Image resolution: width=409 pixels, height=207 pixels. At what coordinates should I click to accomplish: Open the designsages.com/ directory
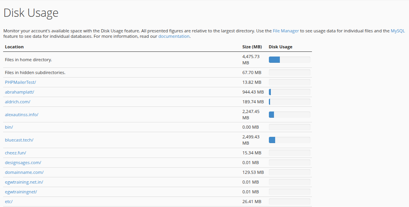23,163
